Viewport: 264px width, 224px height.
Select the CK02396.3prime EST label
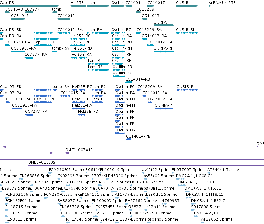pos(73,176)
